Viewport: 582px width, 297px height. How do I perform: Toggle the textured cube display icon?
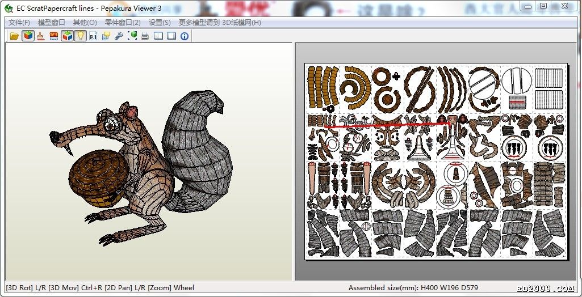pyautogui.click(x=28, y=36)
